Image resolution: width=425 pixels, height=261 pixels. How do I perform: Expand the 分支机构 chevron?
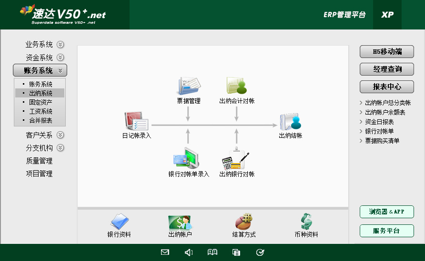pyautogui.click(x=60, y=148)
